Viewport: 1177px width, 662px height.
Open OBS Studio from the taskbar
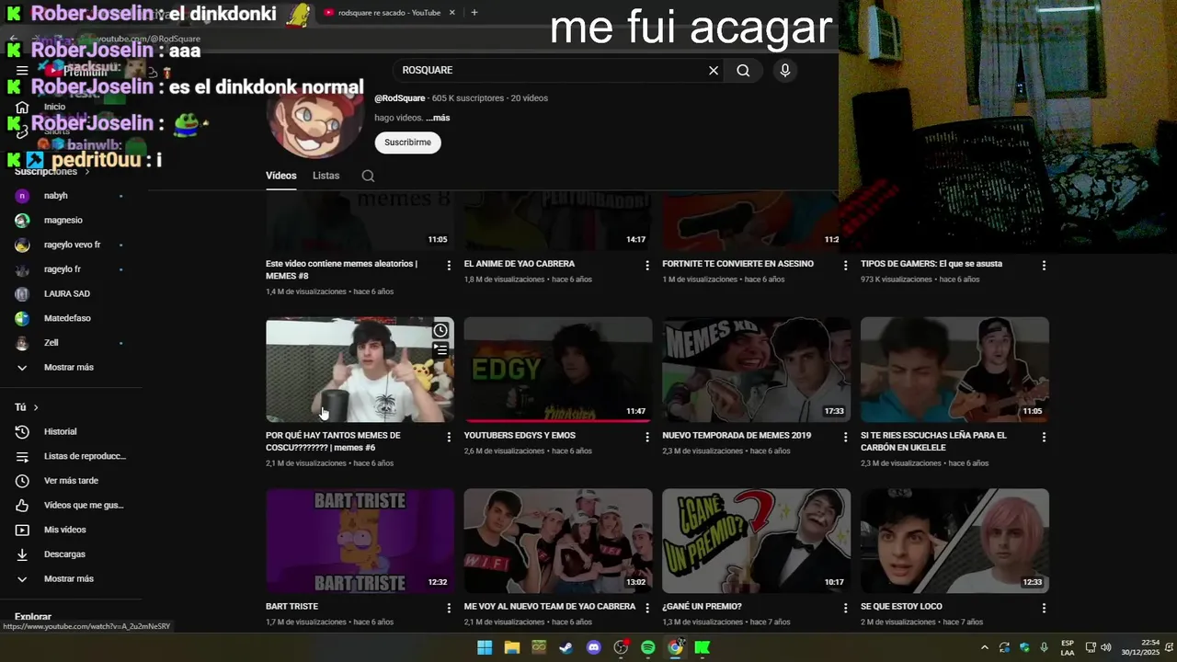[621, 647]
